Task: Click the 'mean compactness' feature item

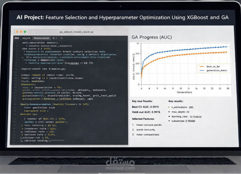Action: [x=146, y=135]
